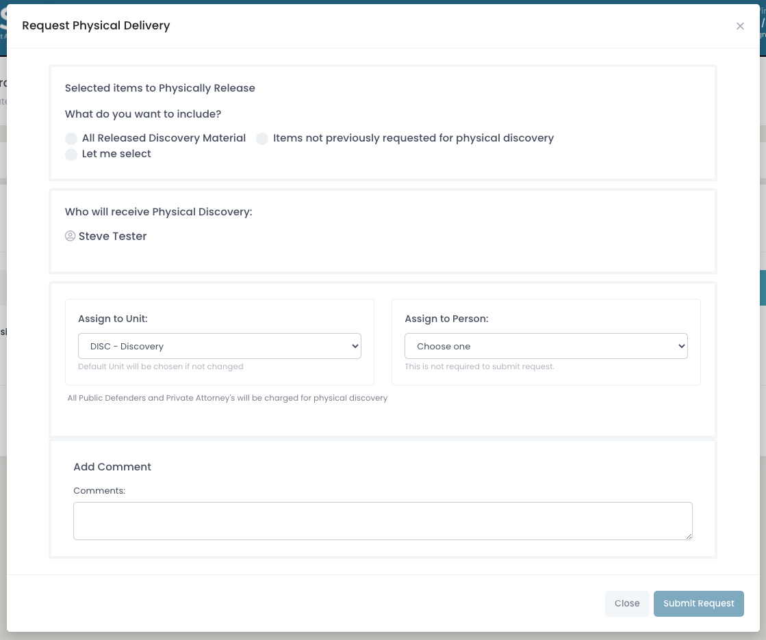Image resolution: width=766 pixels, height=640 pixels.
Task: Pick the Let me select option
Action: pos(71,154)
